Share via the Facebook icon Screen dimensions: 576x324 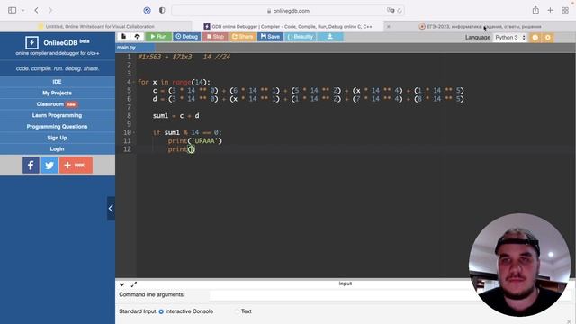(x=31, y=166)
